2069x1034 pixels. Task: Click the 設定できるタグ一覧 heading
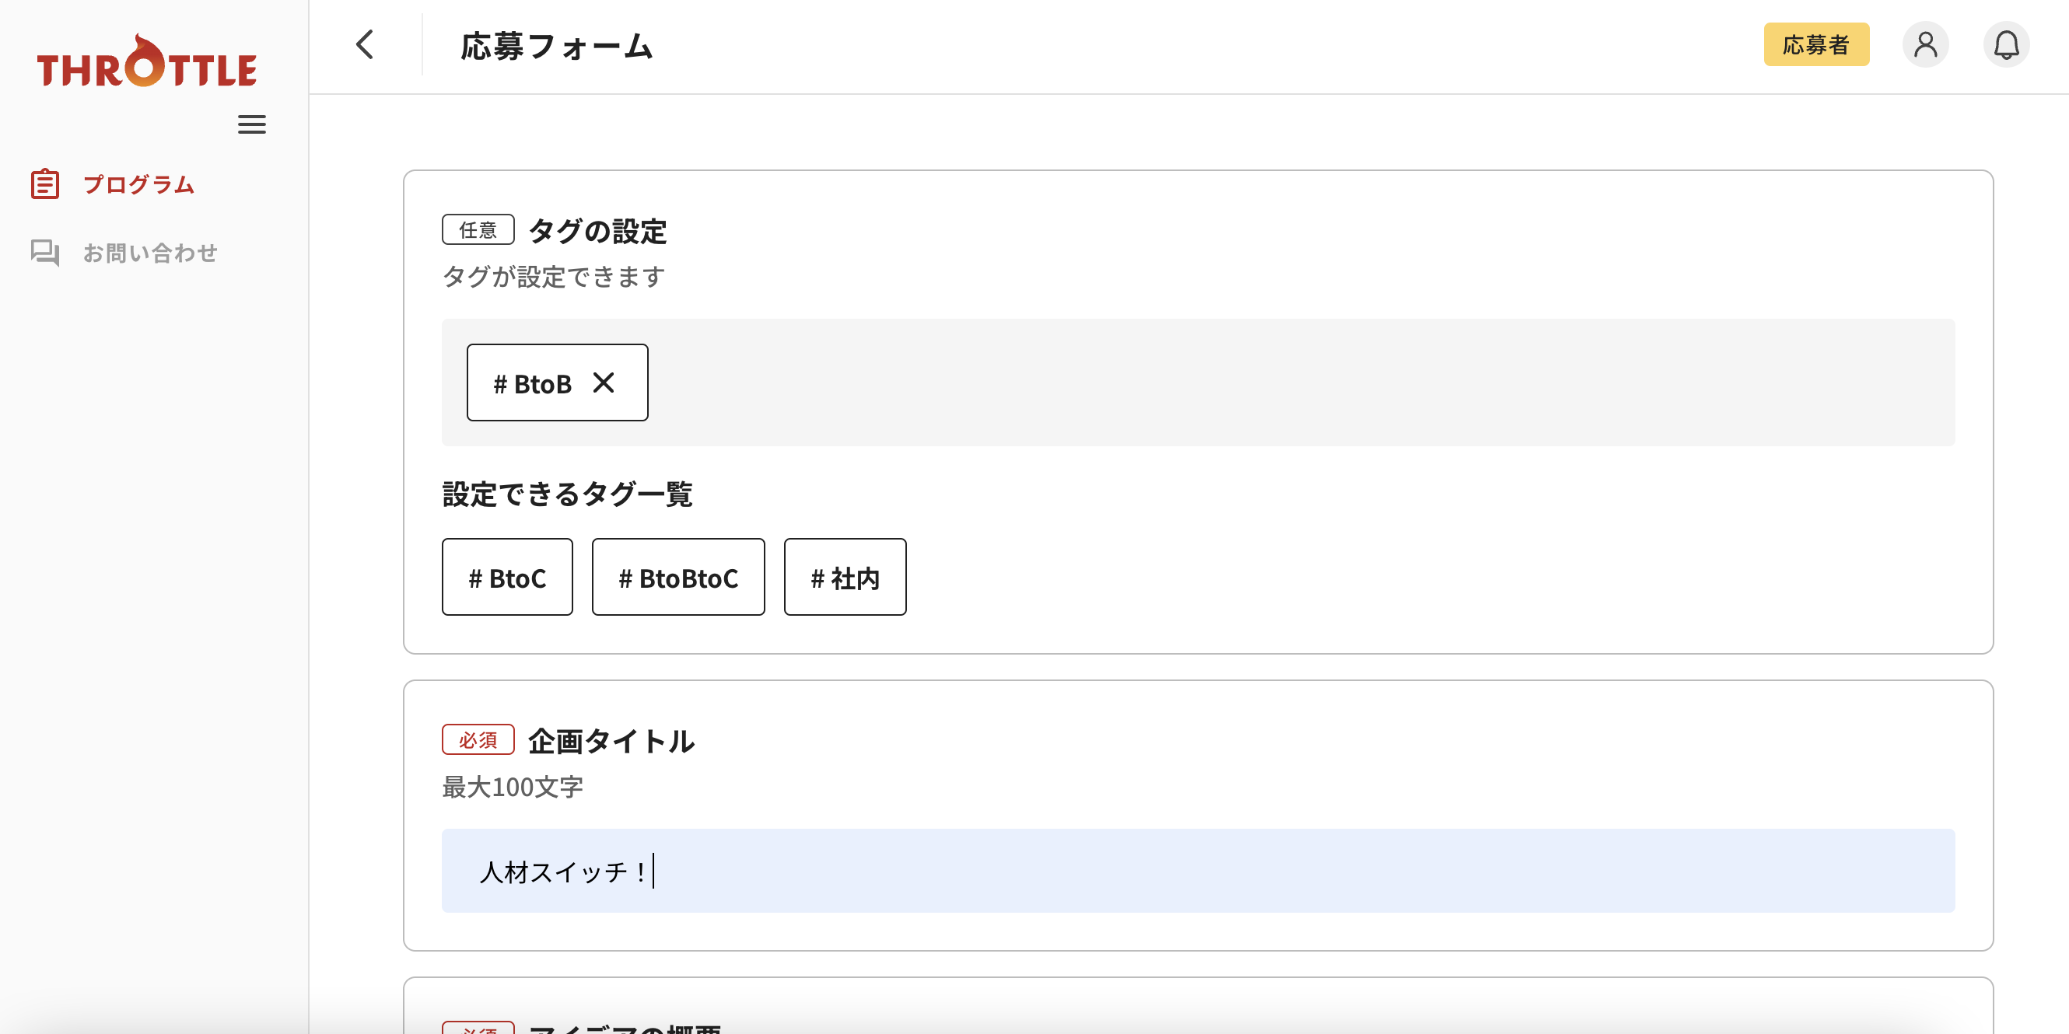coord(567,494)
